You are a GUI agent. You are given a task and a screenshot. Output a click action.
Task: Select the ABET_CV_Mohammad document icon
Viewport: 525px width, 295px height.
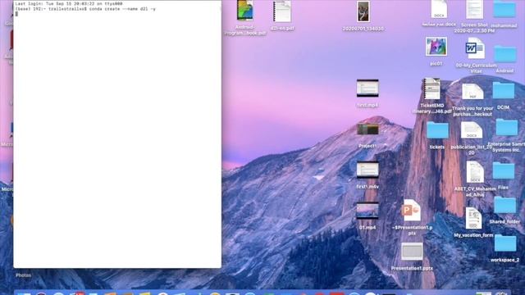click(475, 172)
